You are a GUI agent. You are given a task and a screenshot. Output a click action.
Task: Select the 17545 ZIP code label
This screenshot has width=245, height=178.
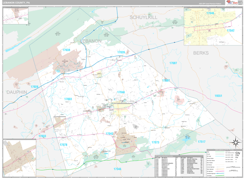click(118, 169)
